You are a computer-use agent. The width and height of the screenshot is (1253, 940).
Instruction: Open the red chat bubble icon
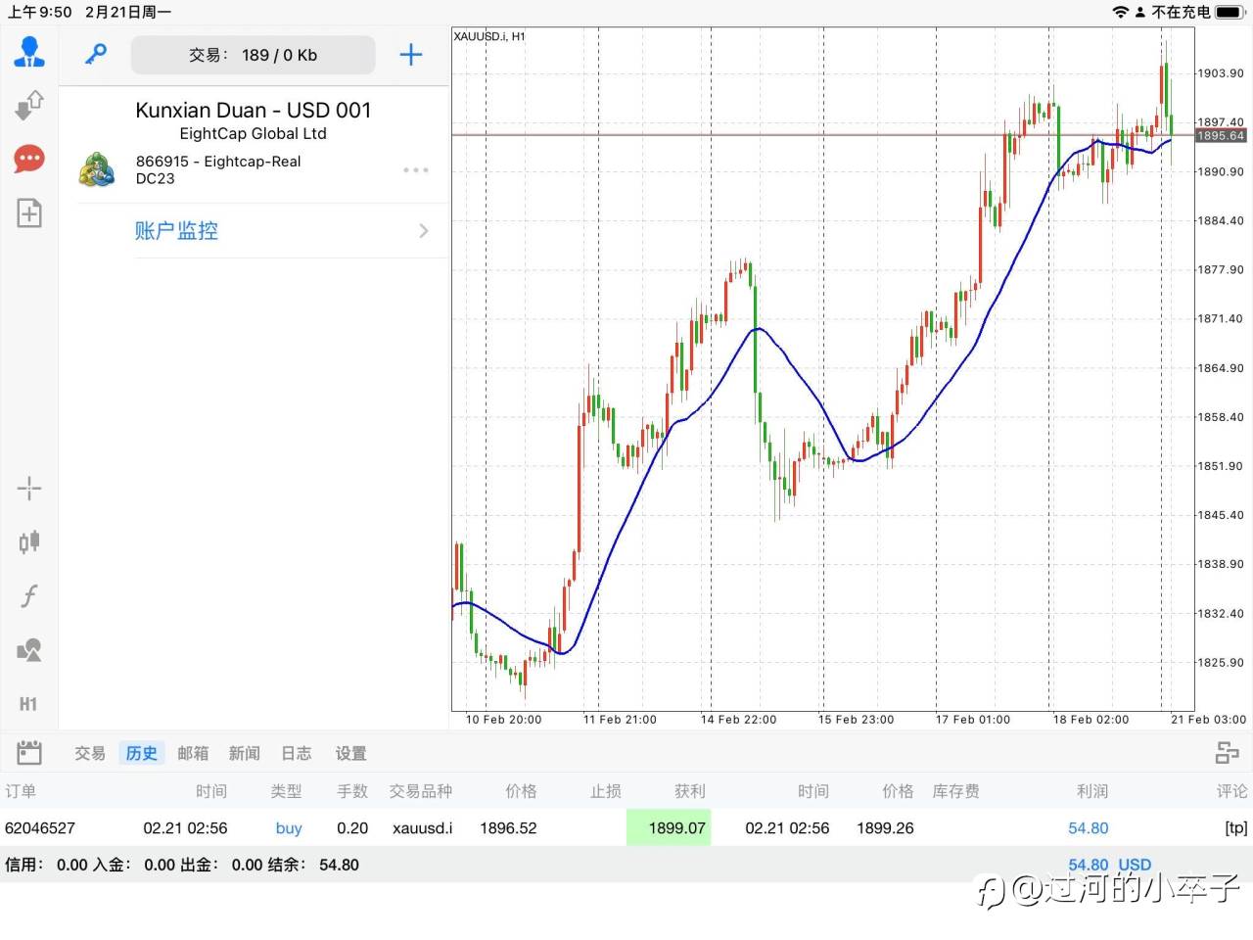29,159
